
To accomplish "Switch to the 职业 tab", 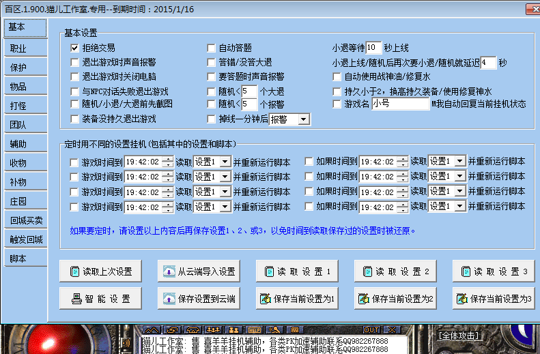I will point(26,48).
